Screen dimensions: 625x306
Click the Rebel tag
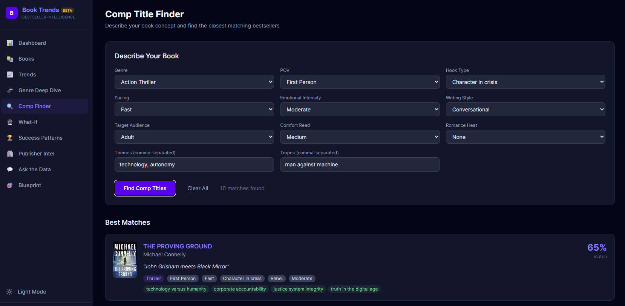coord(276,279)
